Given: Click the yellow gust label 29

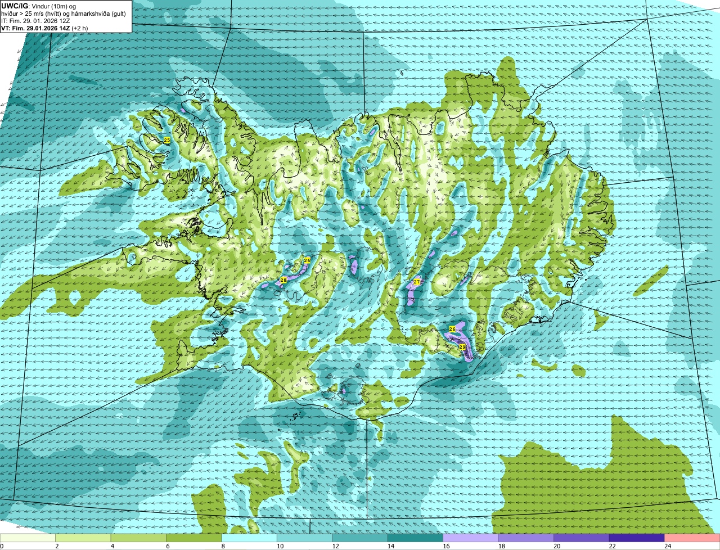Looking at the screenshot, I should 462,348.
